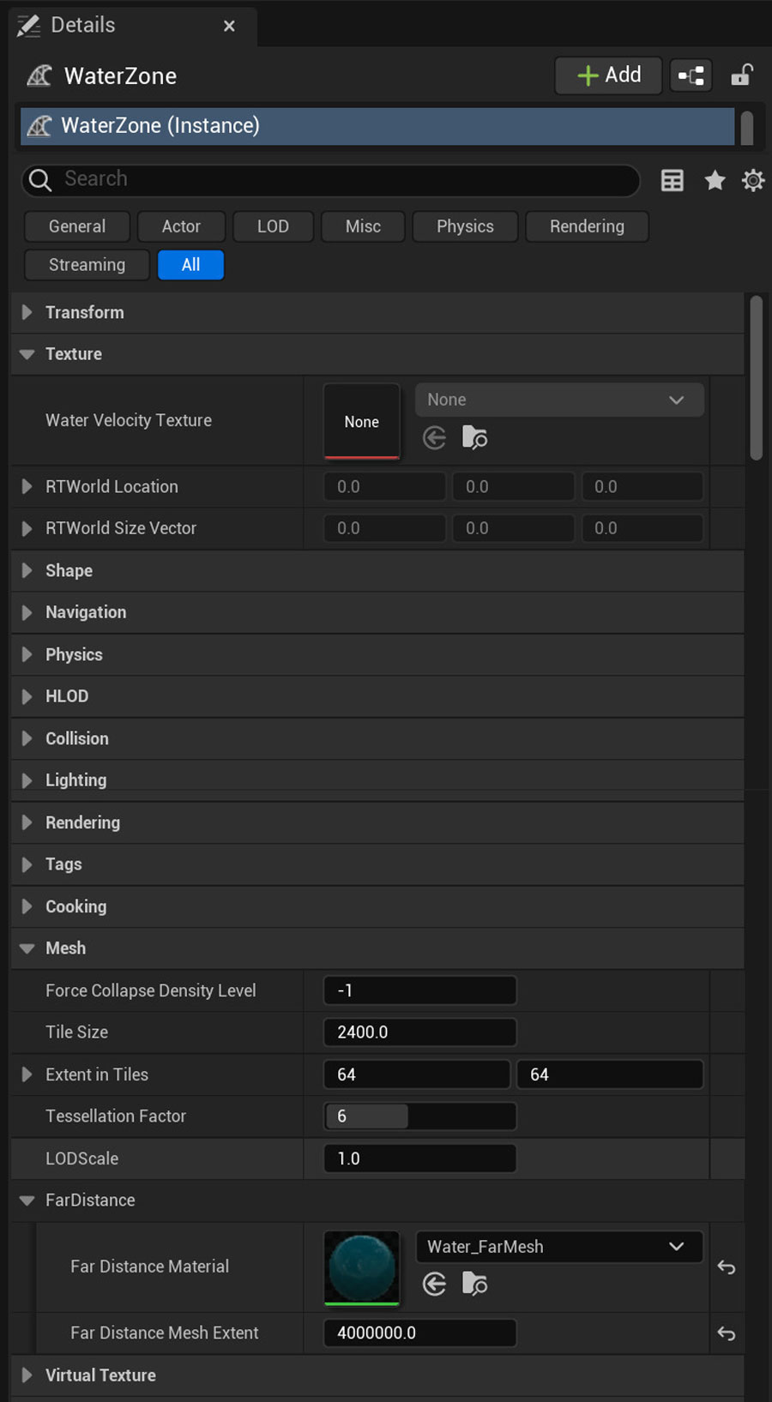Viewport: 772px width, 1402px height.
Task: Click the Tessellation Factor slider
Action: click(419, 1116)
